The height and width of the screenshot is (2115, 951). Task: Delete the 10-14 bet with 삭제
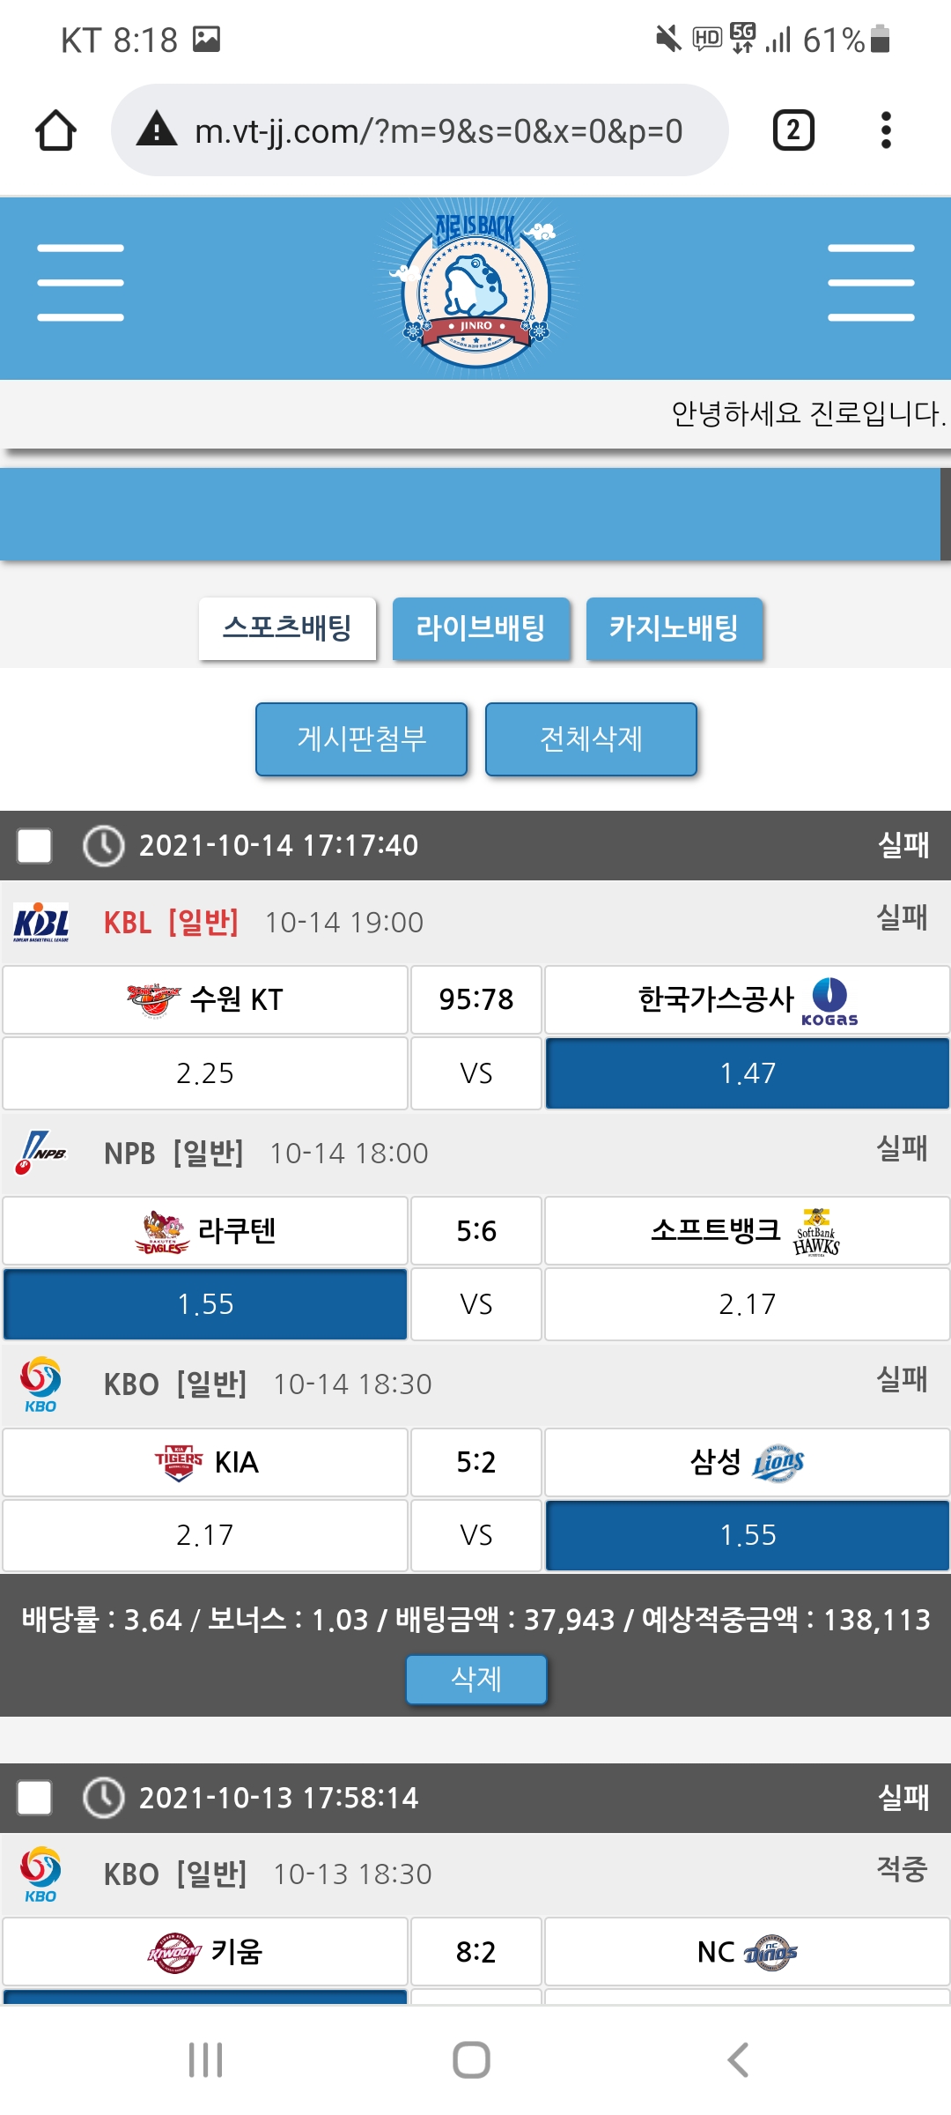[x=475, y=1679]
